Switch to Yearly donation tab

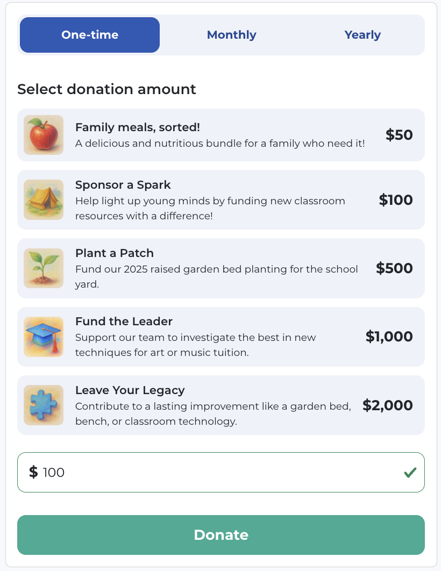click(x=362, y=35)
